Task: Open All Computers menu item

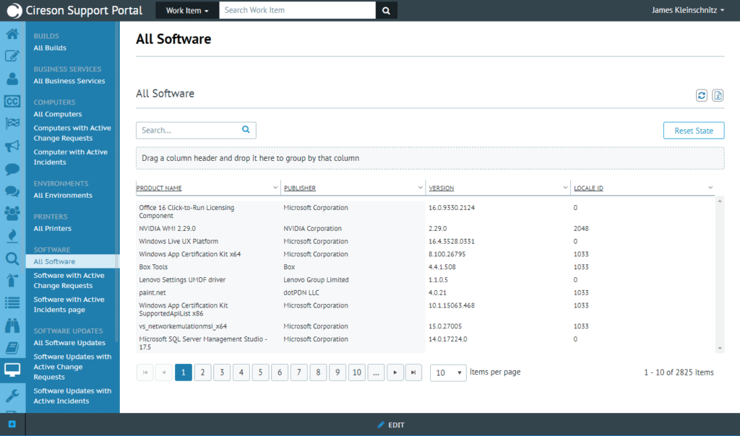Action: pos(58,114)
